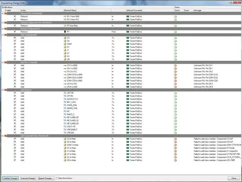The width and height of the screenshot is (242, 182).
Task: Toggle the enable checkbox for Add CON1
Action: coord(15,44)
